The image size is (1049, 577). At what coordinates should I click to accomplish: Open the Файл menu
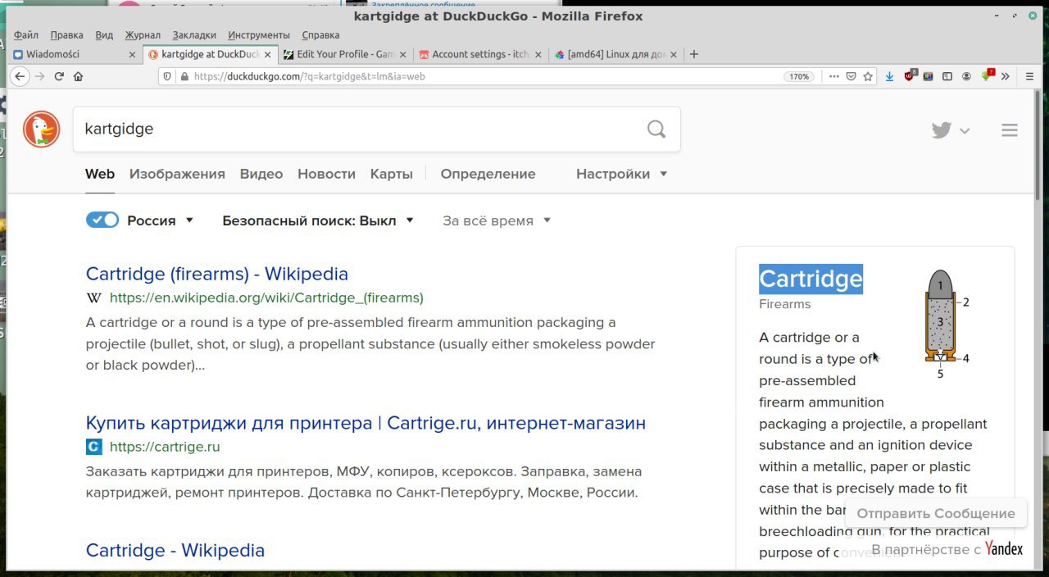point(26,35)
